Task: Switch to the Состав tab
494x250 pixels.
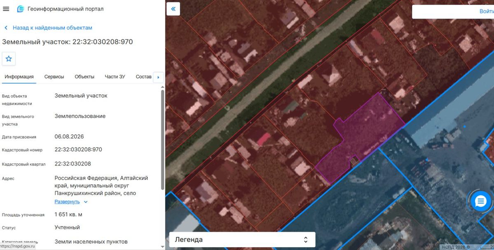Action: point(144,77)
